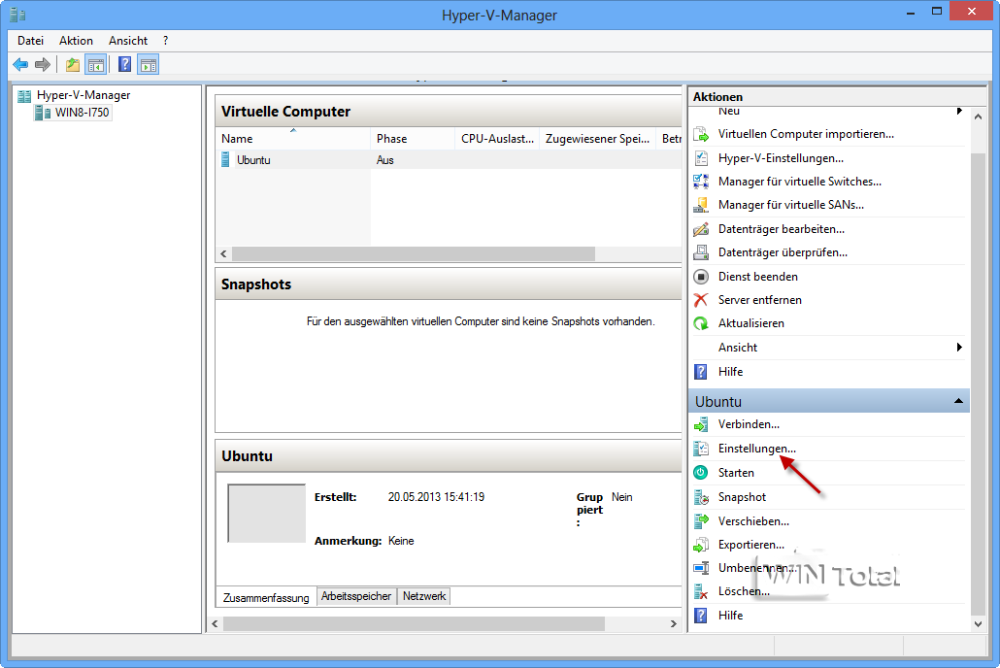
Task: Click the virtual computers list horizontal scrollbar
Action: 414,254
